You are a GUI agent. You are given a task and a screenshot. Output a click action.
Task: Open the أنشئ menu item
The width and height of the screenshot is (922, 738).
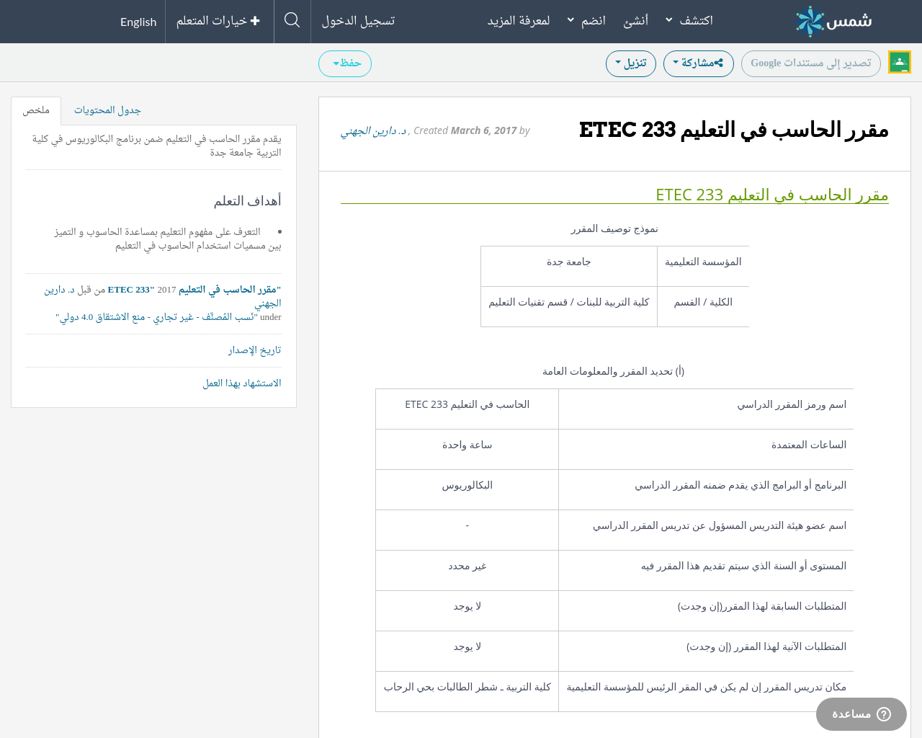tap(635, 21)
